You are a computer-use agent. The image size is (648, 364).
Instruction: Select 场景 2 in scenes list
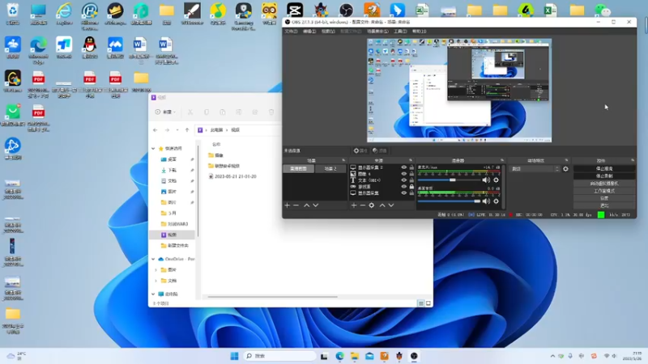tap(330, 169)
